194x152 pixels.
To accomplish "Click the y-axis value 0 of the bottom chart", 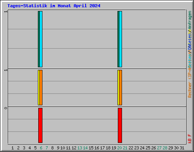I will click(x=6, y=108).
